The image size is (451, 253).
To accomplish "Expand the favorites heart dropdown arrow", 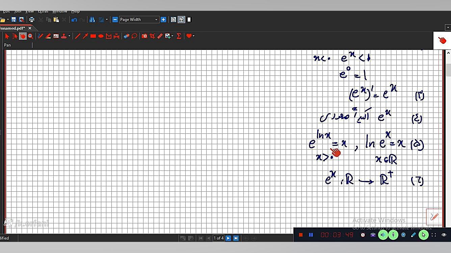I will click(193, 36).
